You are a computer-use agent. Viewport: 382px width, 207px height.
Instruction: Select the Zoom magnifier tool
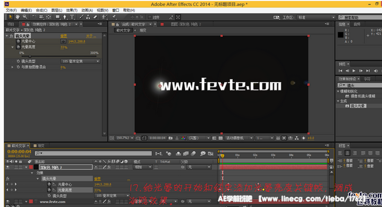point(25,17)
